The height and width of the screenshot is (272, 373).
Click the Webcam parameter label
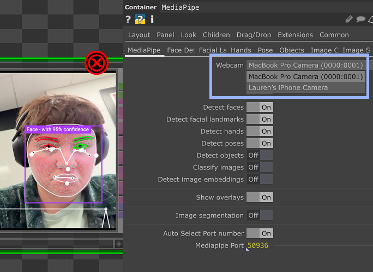click(230, 65)
